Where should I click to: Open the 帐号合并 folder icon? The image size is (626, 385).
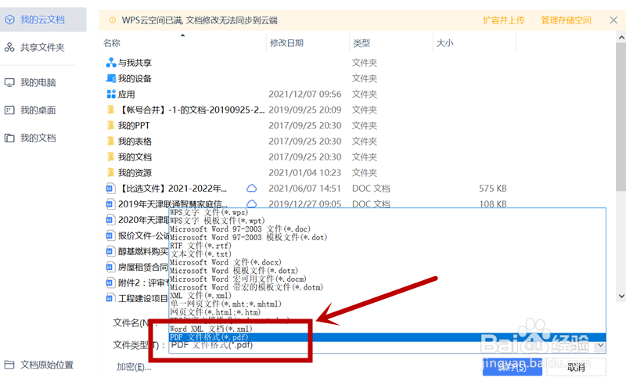coord(110,110)
